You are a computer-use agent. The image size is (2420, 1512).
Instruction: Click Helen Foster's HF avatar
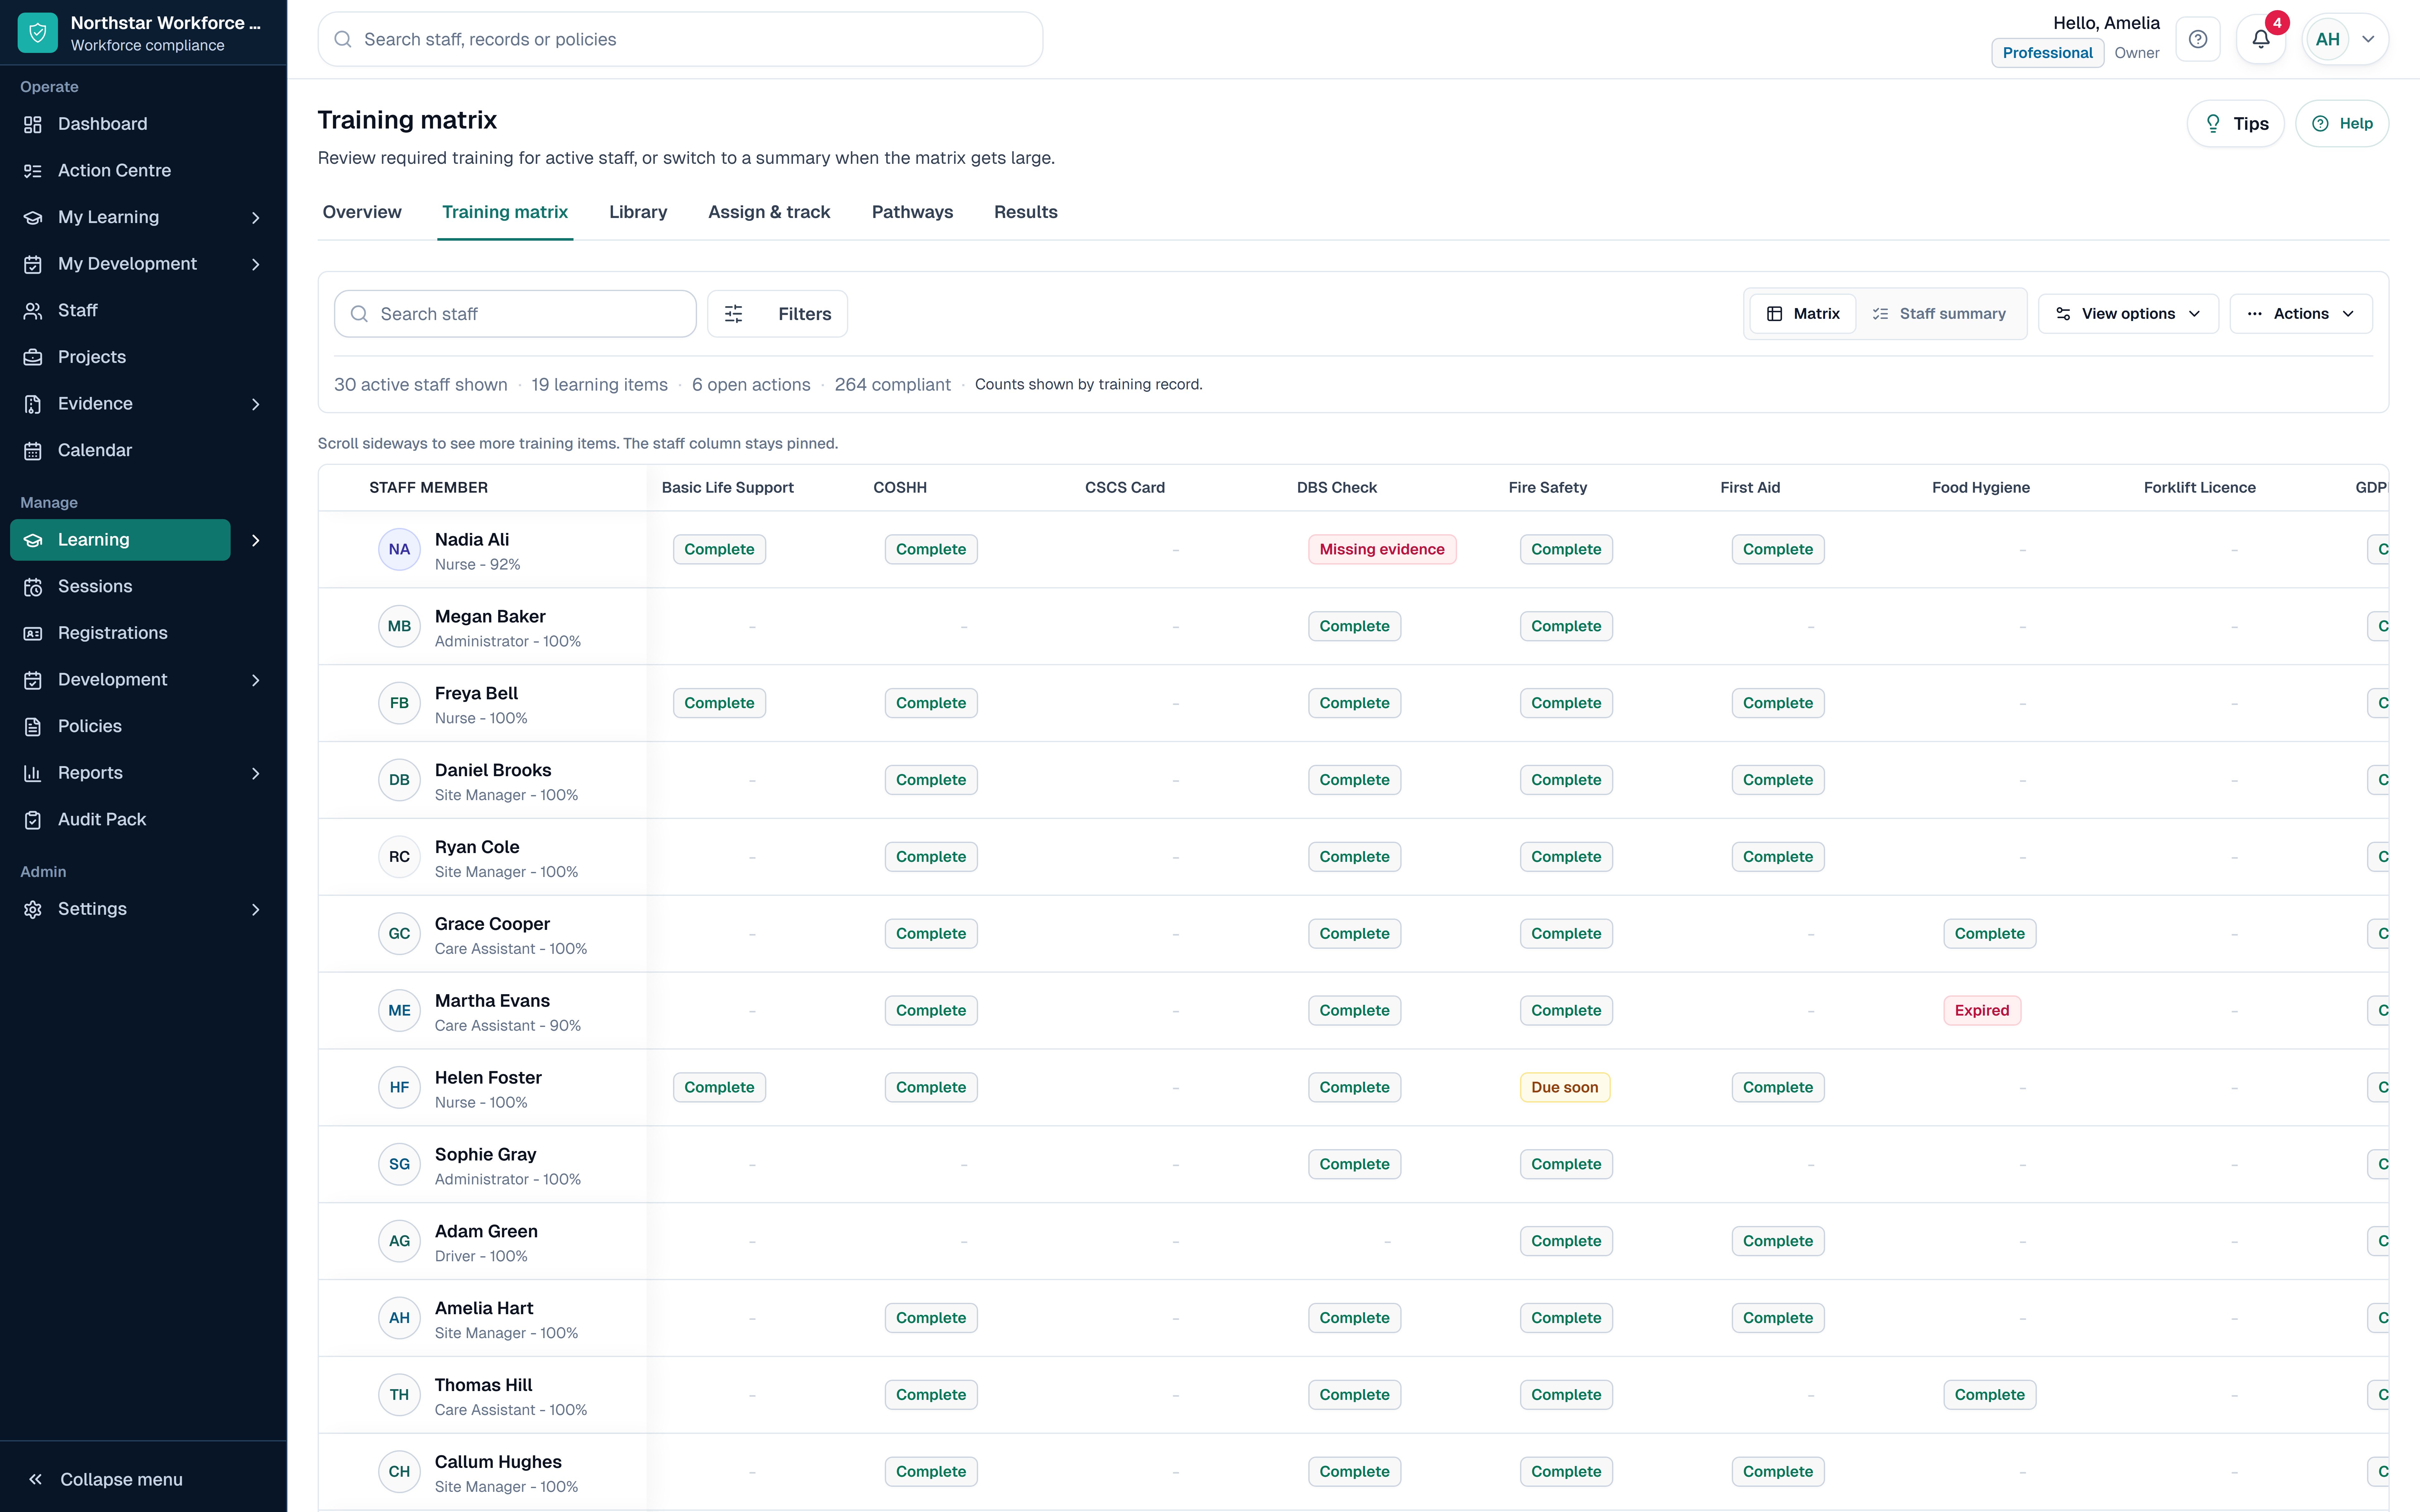[x=399, y=1087]
